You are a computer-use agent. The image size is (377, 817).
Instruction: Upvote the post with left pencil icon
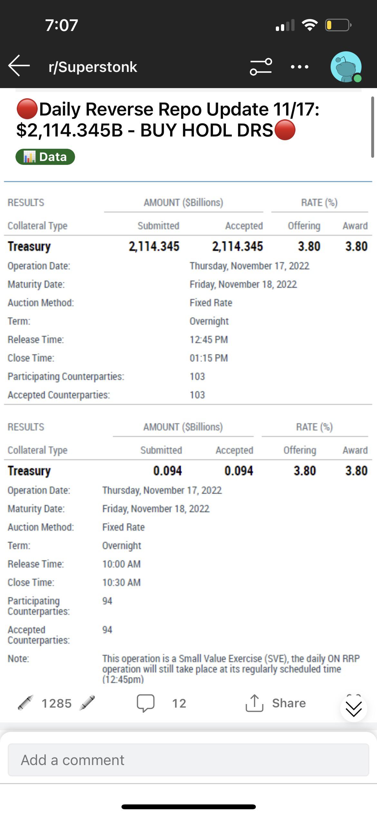tap(26, 703)
